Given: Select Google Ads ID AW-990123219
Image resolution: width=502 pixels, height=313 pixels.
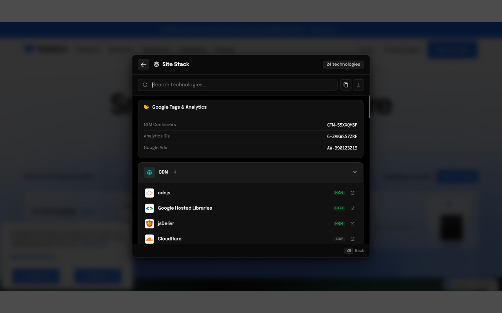Looking at the screenshot, I should (342, 148).
